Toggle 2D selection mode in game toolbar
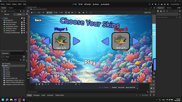Image resolution: width=182 pixels, height=102 pixels. tap(55, 13)
